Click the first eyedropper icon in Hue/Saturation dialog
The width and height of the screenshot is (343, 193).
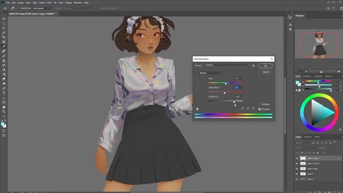coord(242,108)
